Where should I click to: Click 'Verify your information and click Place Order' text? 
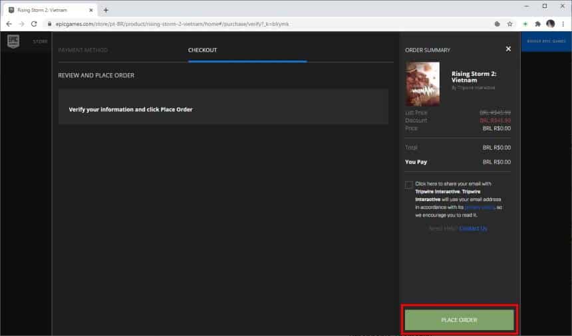point(130,109)
